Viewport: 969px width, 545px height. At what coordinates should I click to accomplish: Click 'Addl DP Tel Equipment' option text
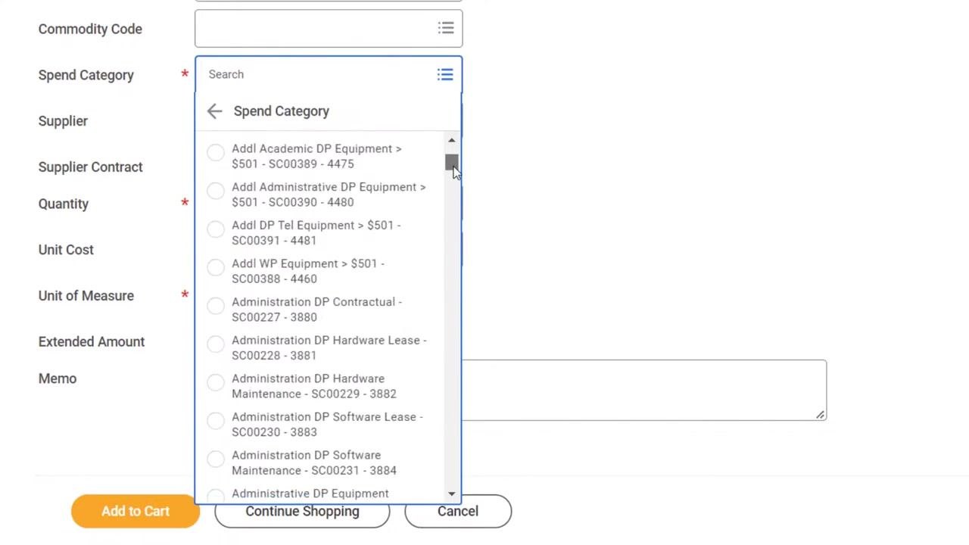[x=316, y=232]
